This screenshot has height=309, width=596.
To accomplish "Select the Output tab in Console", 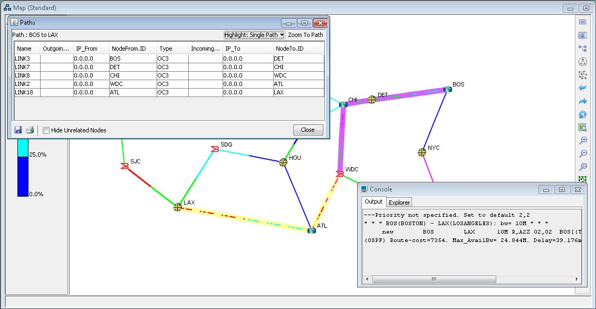I will click(373, 202).
